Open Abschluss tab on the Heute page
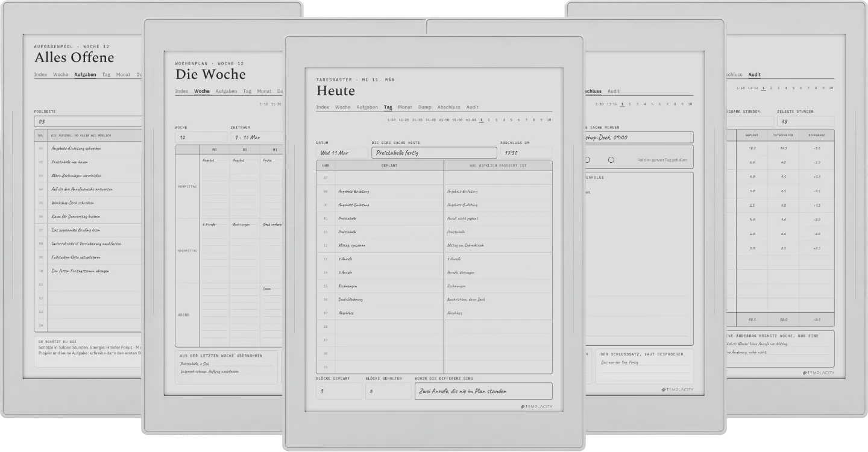 tap(449, 107)
